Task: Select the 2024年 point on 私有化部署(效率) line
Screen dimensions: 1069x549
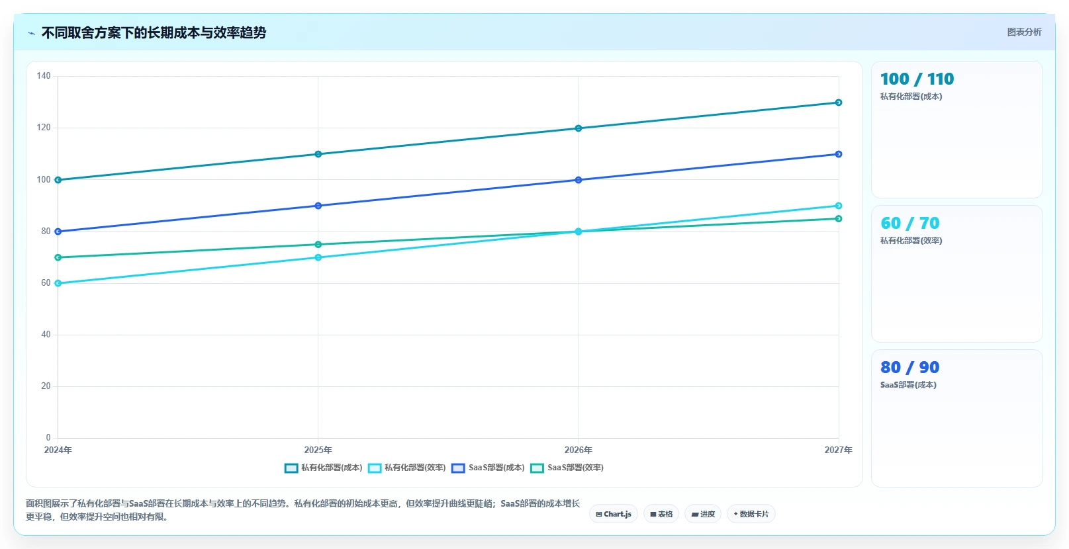Action: (x=58, y=283)
